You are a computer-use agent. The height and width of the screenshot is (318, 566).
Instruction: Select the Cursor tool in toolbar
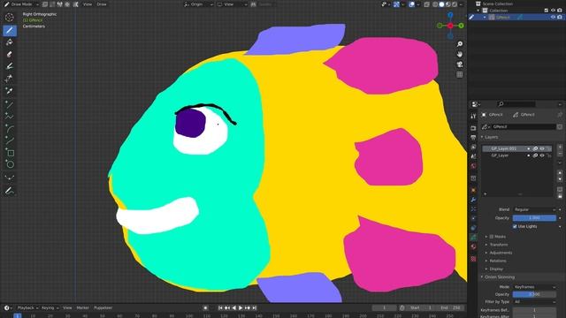tap(10, 17)
